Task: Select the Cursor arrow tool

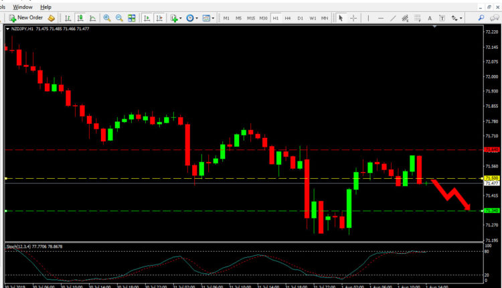Action: (341, 18)
